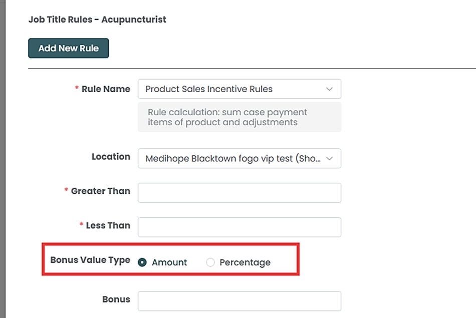Choose the Percentage option text label
476x318 pixels.
click(245, 262)
